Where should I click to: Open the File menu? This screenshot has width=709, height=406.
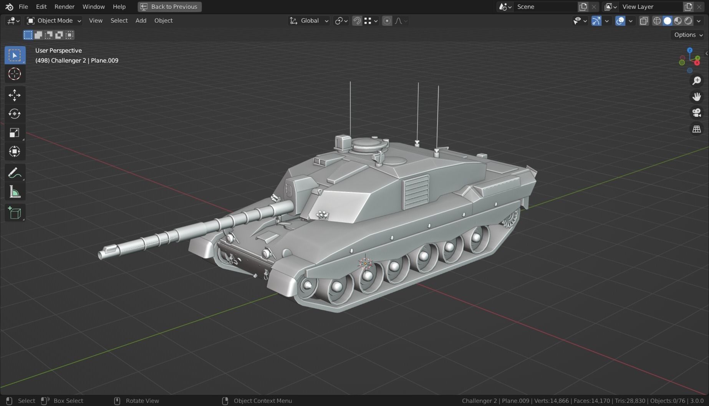pos(23,7)
